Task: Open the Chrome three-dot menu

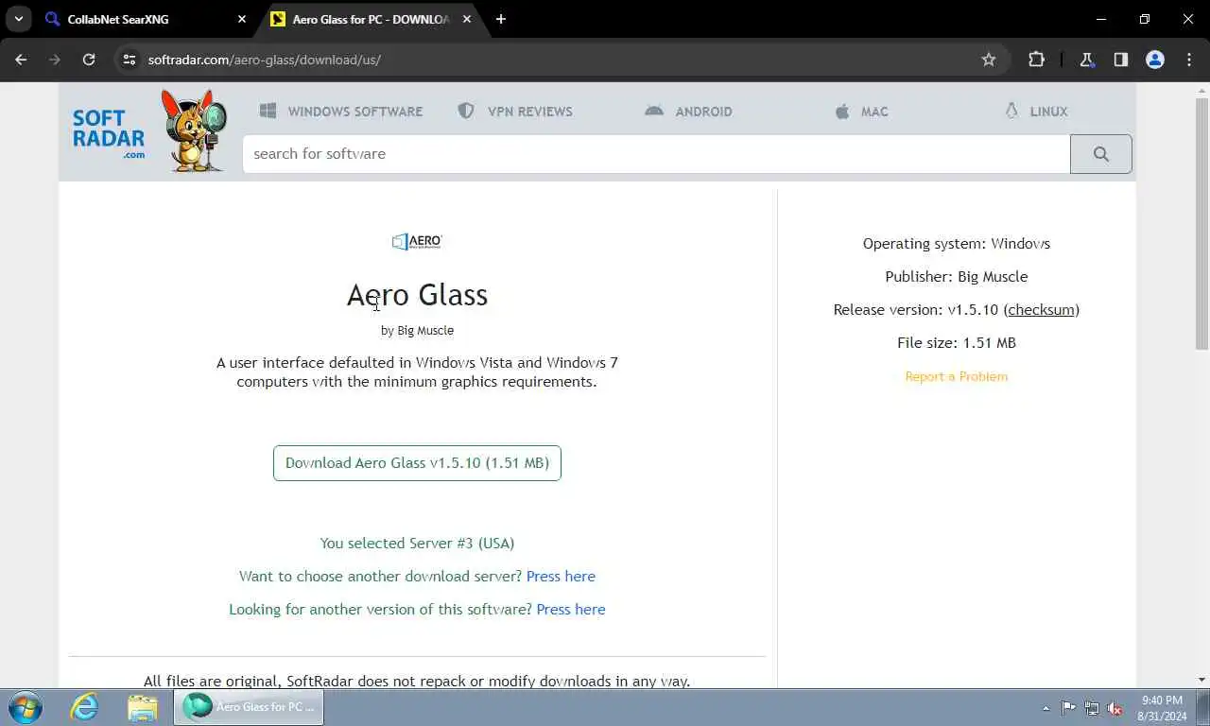Action: click(x=1189, y=60)
